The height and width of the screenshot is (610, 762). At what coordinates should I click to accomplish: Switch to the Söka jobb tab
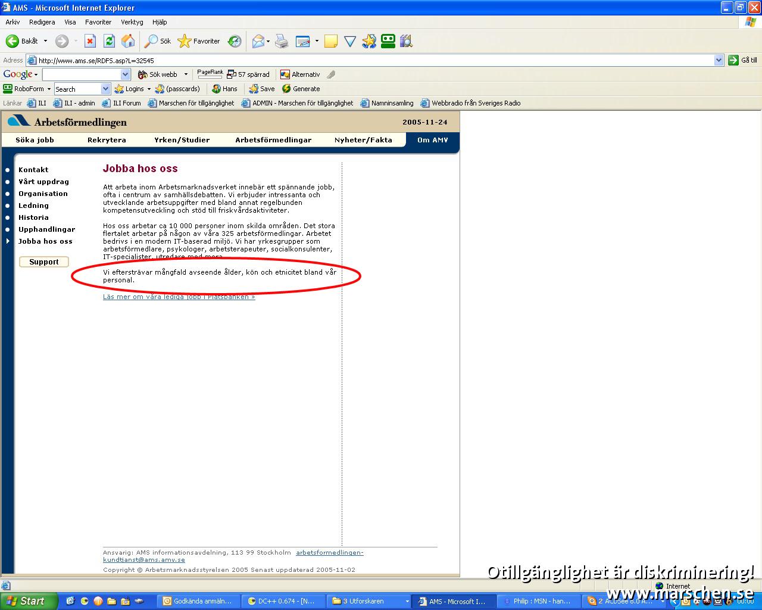(35, 140)
